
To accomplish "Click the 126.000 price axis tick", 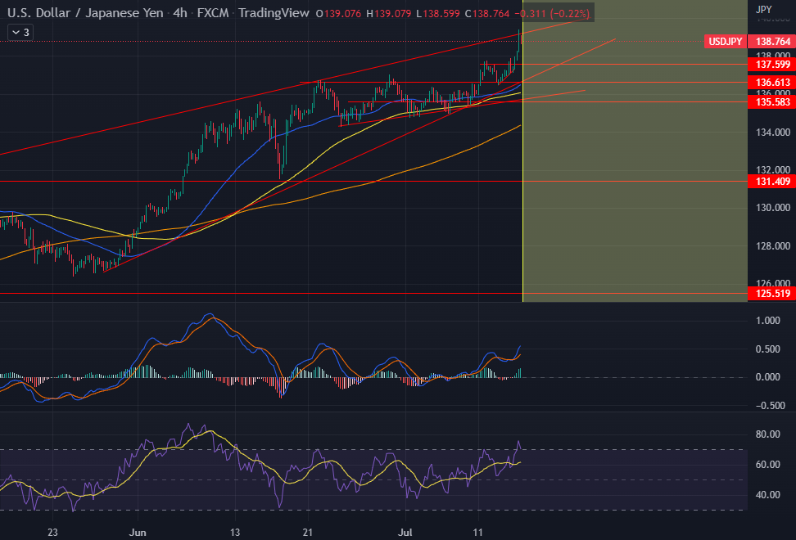I will pyautogui.click(x=772, y=283).
